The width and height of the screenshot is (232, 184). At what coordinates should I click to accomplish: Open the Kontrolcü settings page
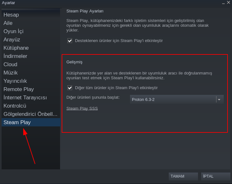[15, 106]
